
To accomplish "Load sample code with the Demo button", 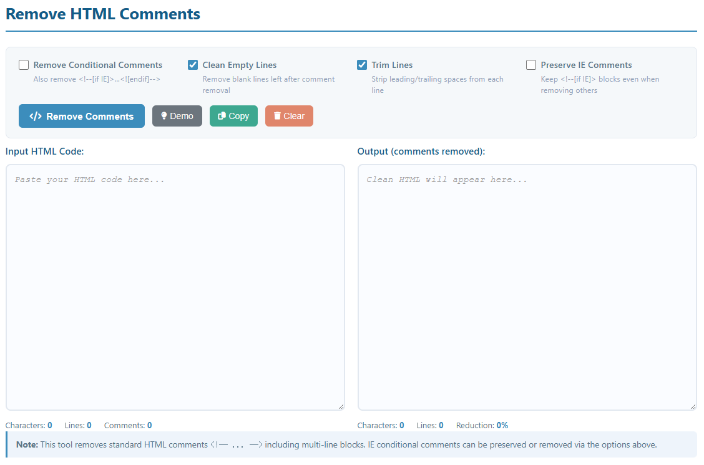I will coord(177,116).
